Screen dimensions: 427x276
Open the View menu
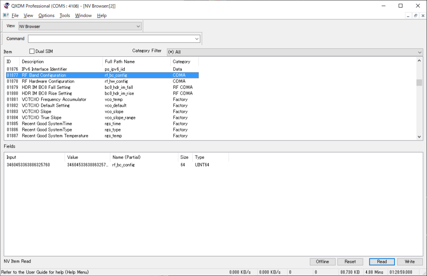pyautogui.click(x=28, y=15)
